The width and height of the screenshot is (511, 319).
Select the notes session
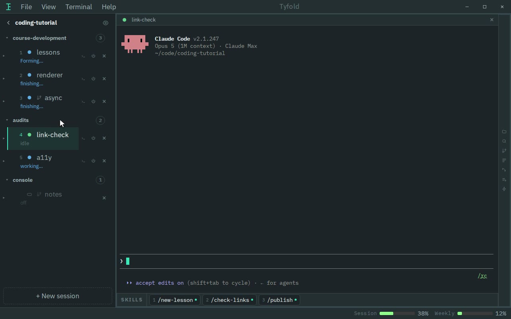click(43, 198)
